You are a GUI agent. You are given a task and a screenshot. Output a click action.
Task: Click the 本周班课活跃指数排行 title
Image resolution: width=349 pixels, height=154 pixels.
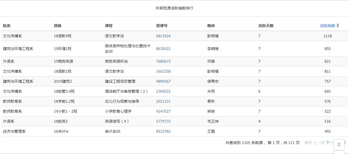point(174,8)
